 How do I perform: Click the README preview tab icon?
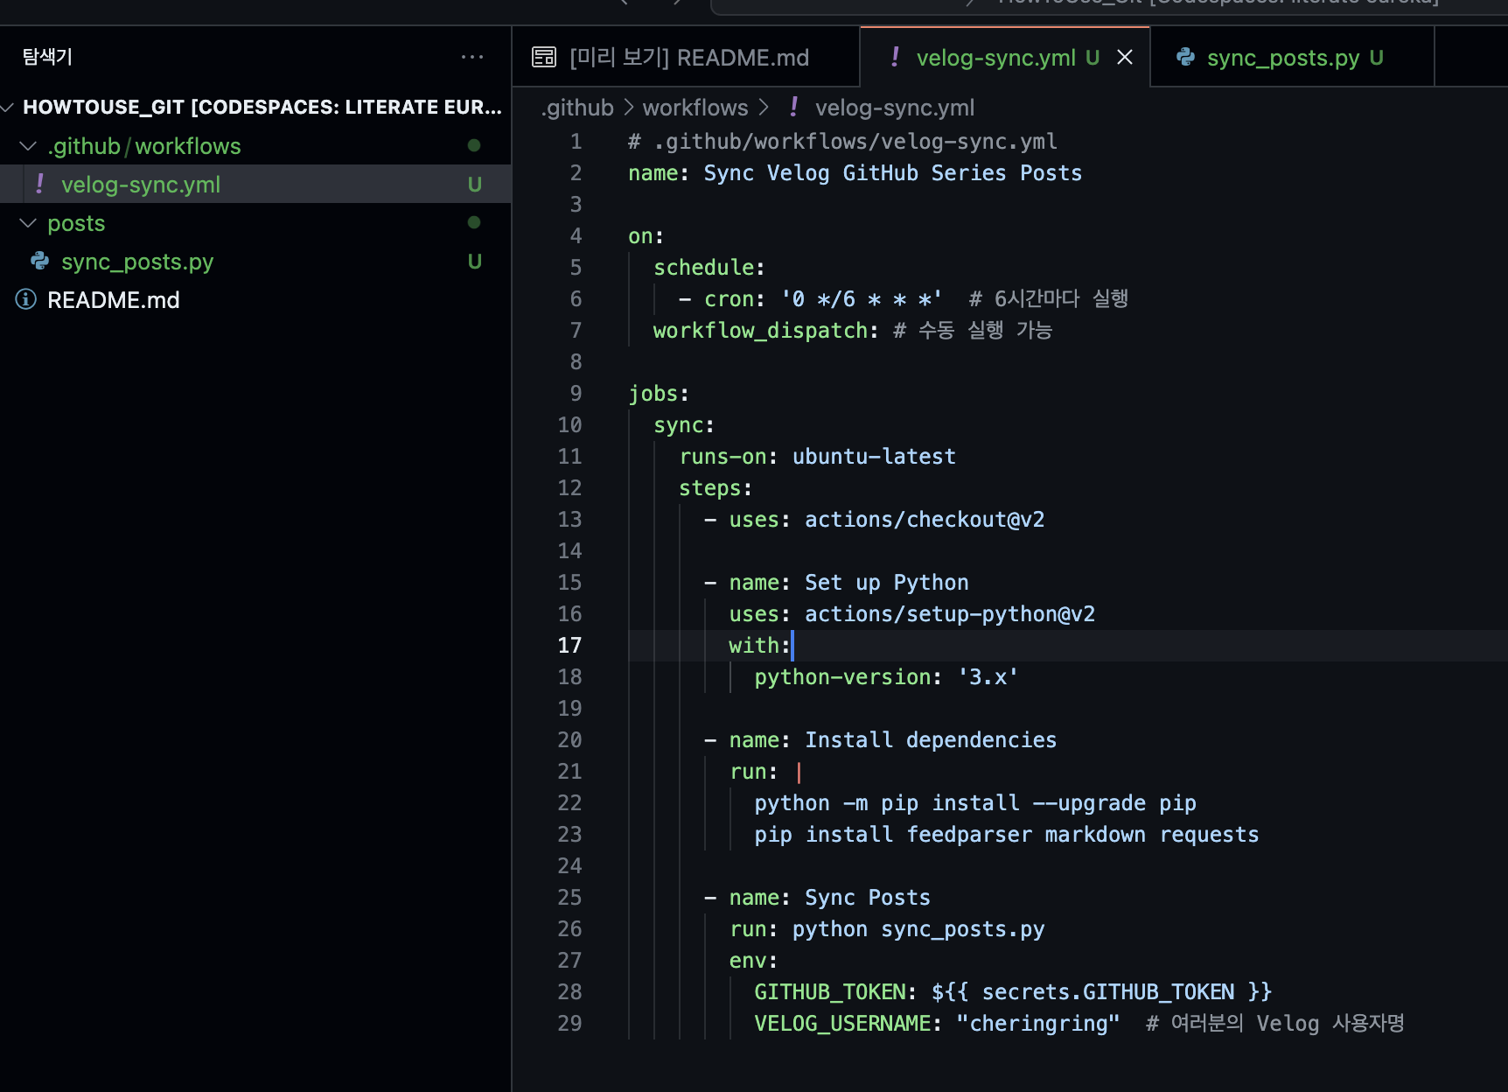(x=544, y=57)
